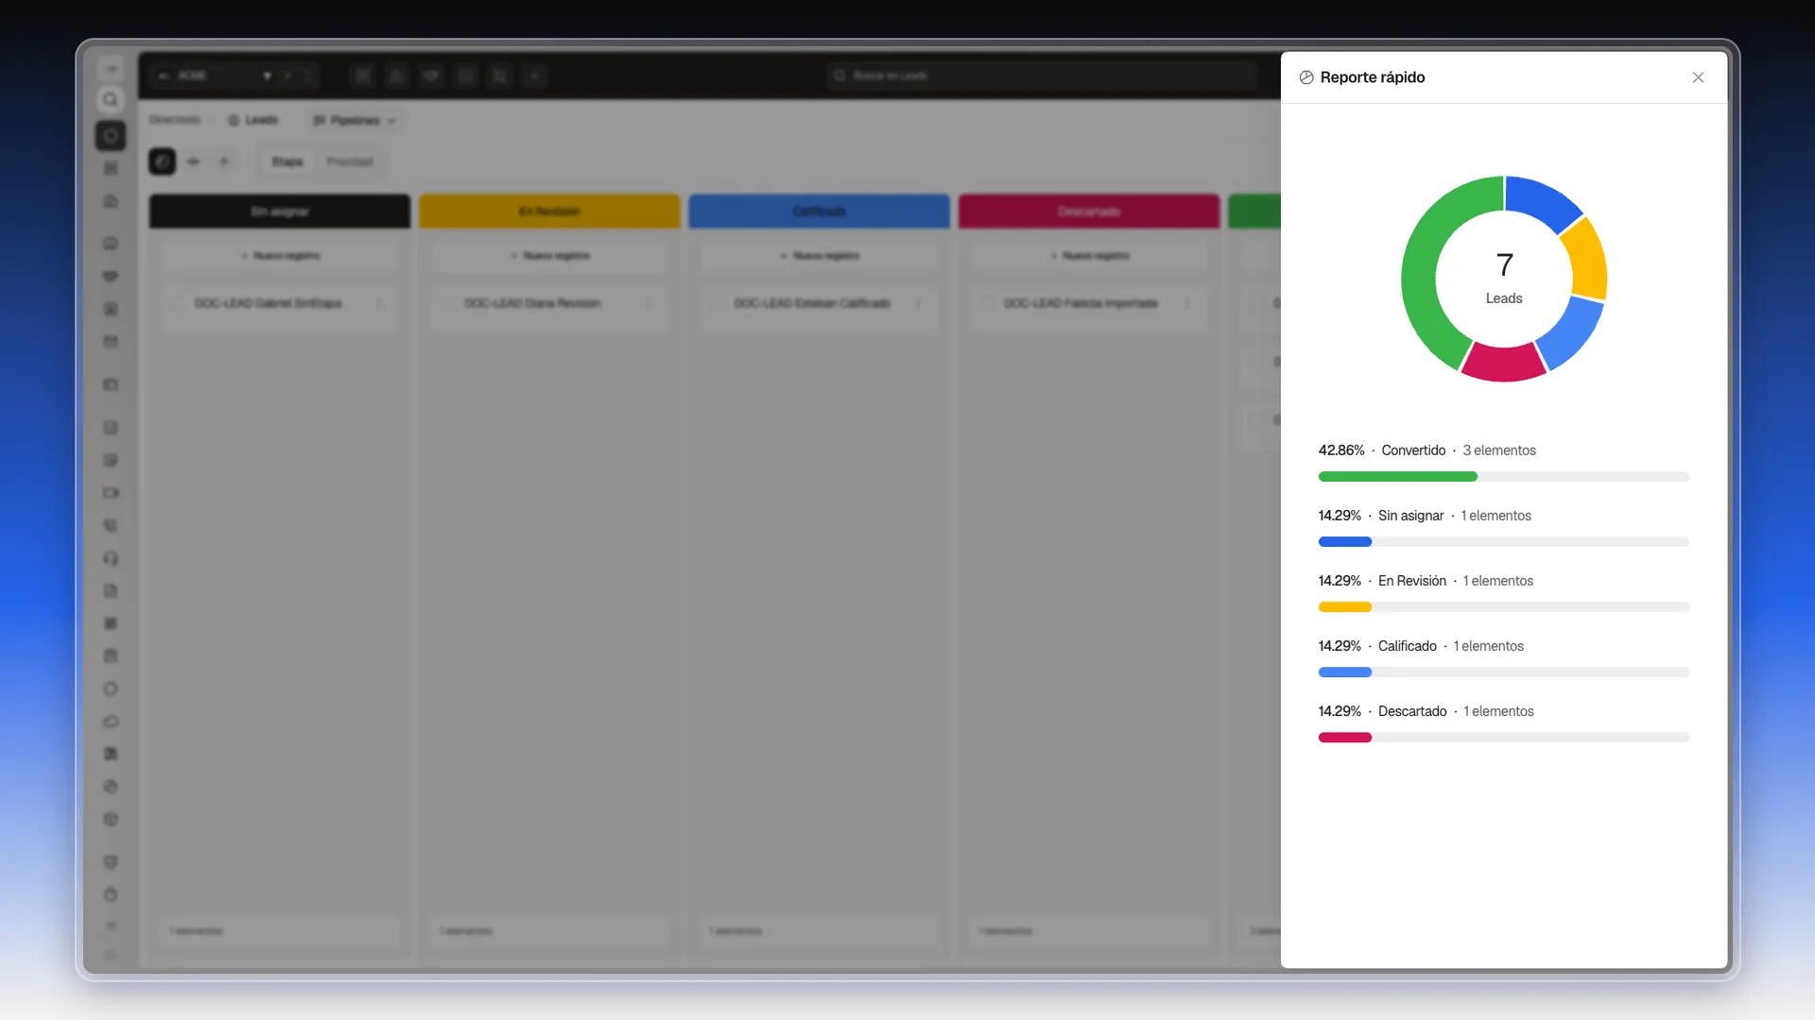Image resolution: width=1815 pixels, height=1020 pixels.
Task: Click the dark blue Sin asignar progress bar
Action: 1345,542
